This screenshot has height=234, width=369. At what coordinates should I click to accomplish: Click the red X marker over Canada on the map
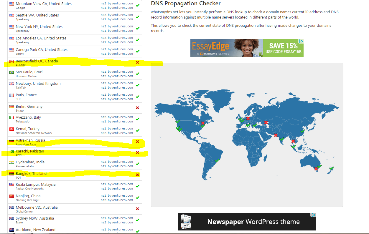click(x=203, y=123)
